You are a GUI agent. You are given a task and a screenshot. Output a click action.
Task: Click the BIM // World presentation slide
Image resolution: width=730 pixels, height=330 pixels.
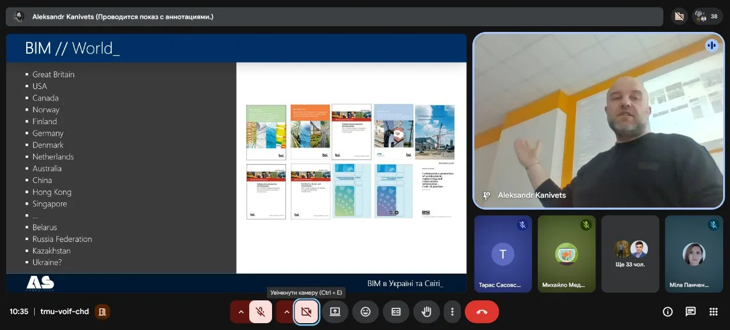(x=236, y=162)
